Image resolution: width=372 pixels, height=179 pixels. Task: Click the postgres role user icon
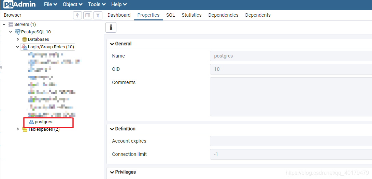tap(31, 122)
